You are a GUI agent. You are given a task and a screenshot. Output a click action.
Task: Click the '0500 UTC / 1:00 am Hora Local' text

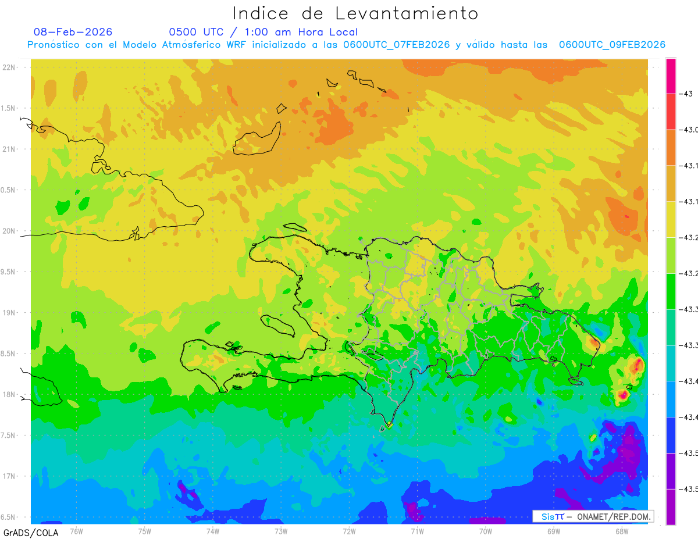[263, 32]
